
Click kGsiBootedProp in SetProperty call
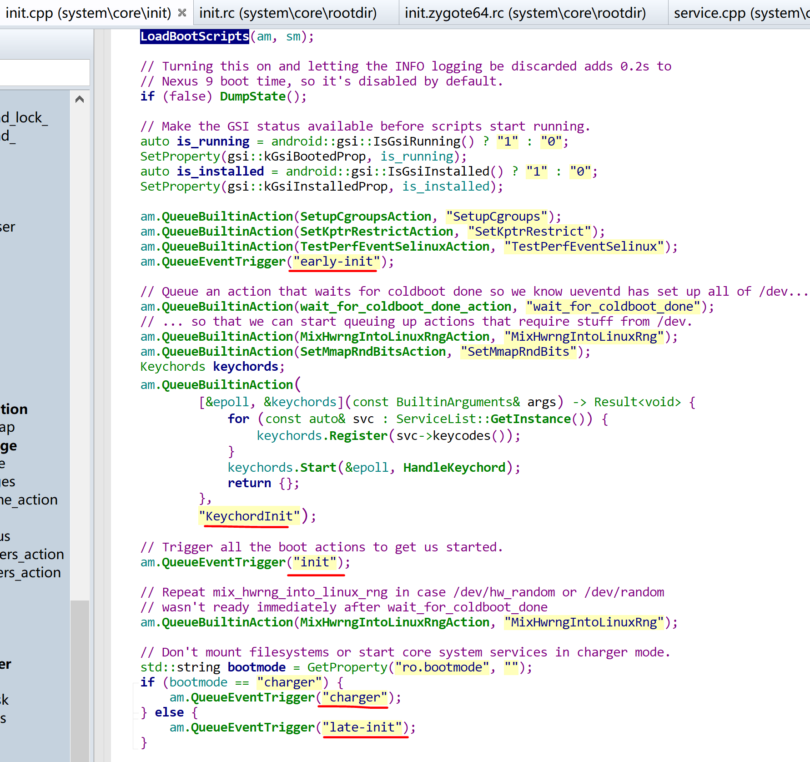[x=315, y=156]
